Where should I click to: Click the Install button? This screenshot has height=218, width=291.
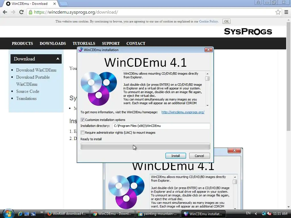[176, 156]
